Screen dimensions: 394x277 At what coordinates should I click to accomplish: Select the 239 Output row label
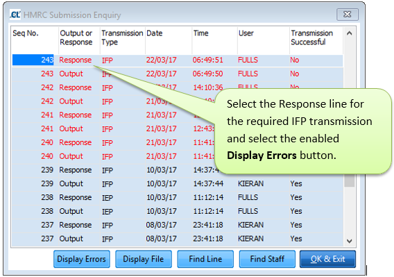[71, 184]
